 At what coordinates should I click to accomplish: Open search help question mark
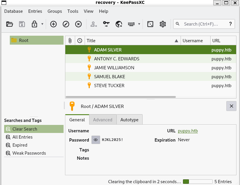tap(230, 24)
